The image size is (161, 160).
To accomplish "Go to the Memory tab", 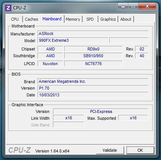I will click(73, 19).
